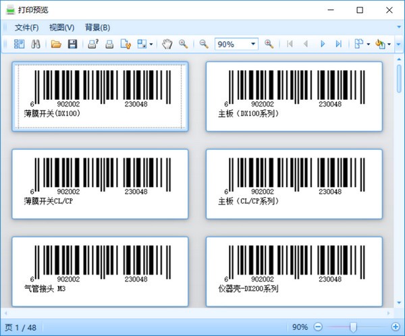Click the 页 1 / 48 page indicator
The width and height of the screenshot is (405, 336).
(x=21, y=327)
